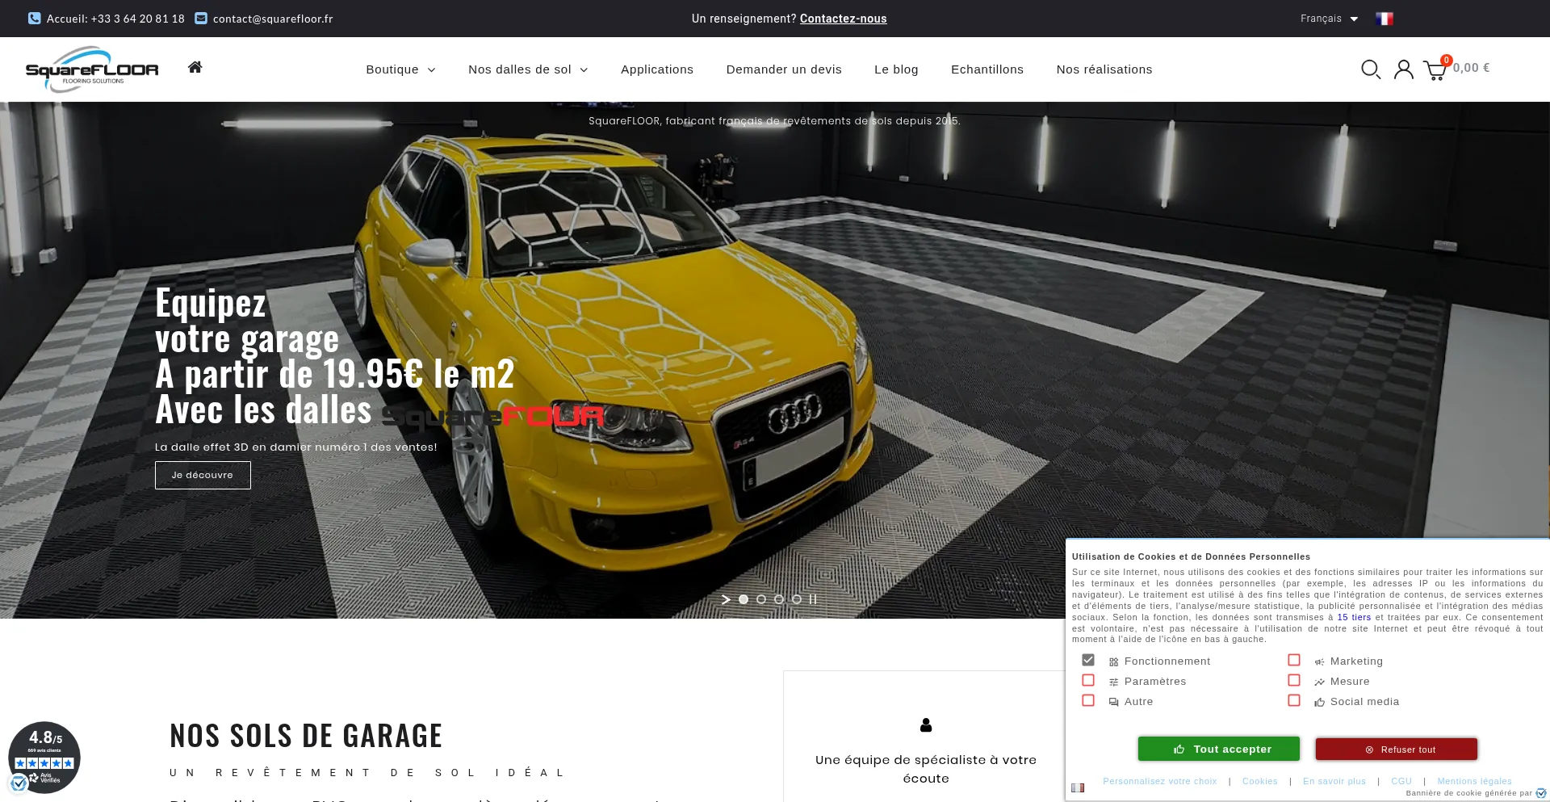Click the Fonctionnement grid icon
The image size is (1550, 802).
point(1114,661)
